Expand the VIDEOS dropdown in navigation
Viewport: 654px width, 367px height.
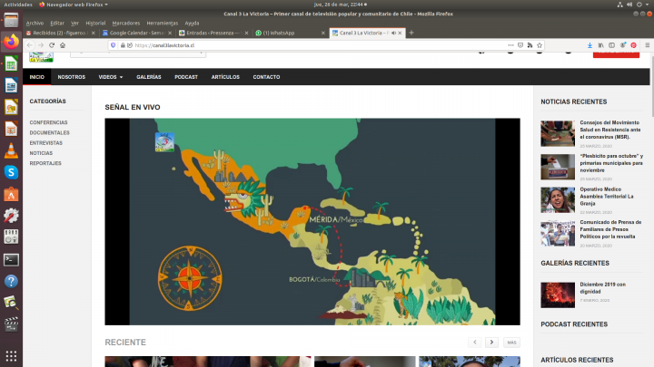110,77
